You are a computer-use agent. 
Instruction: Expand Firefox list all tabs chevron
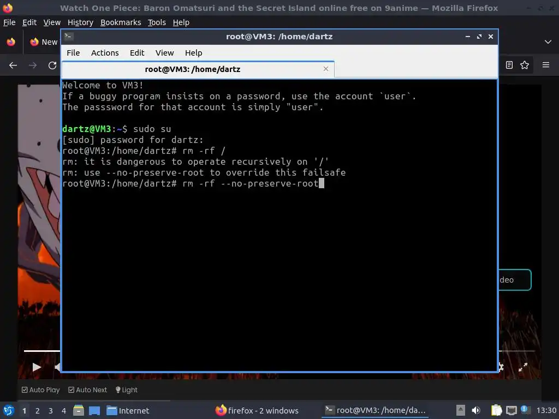point(548,42)
